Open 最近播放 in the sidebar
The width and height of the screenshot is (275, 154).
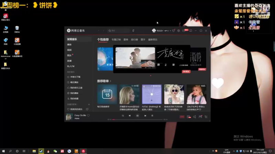pos(73,82)
